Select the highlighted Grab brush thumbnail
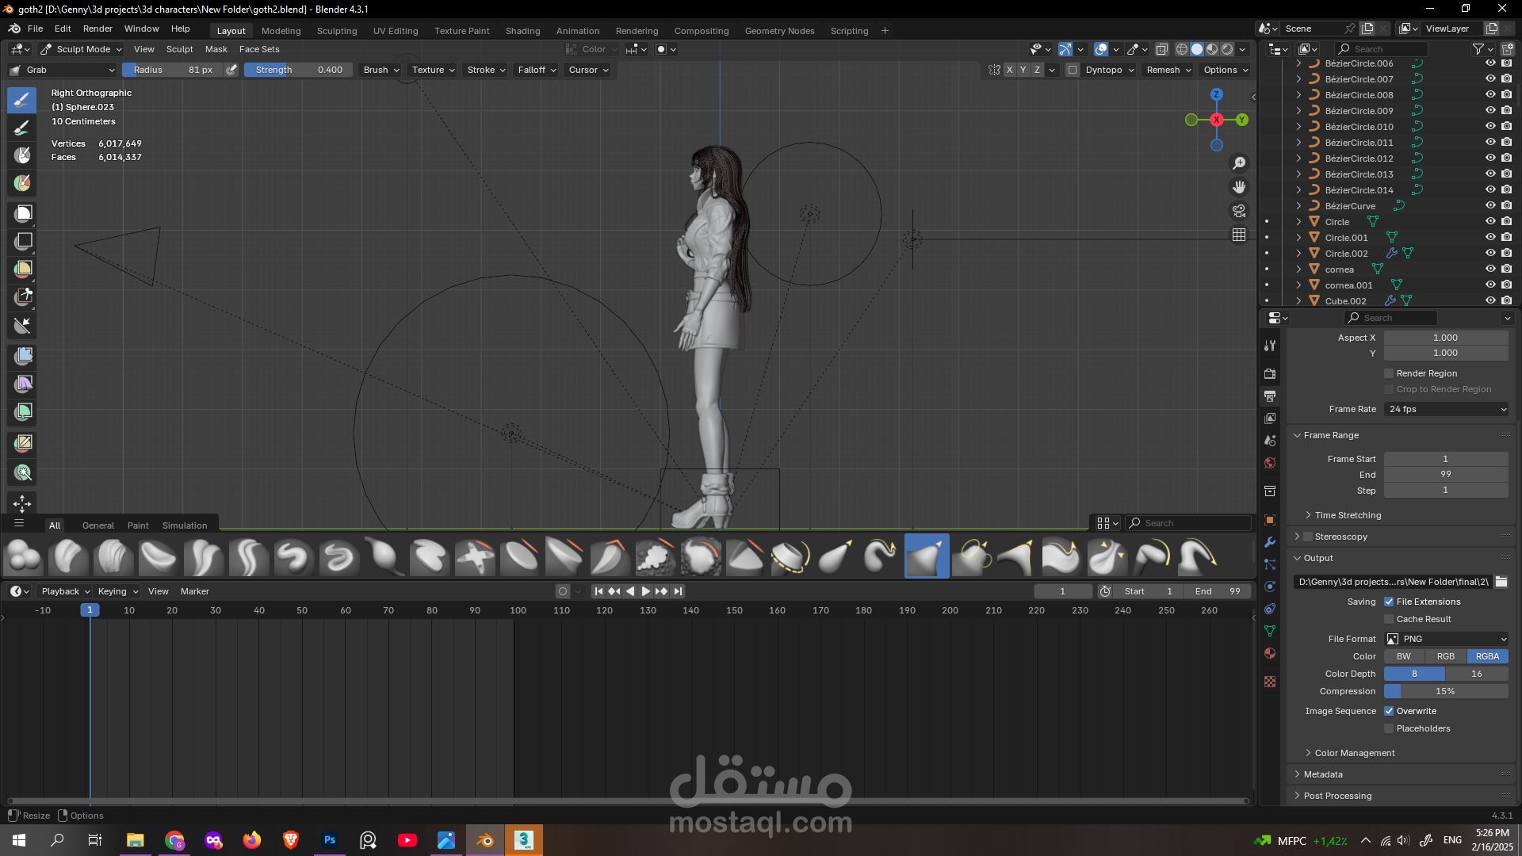 (x=926, y=556)
